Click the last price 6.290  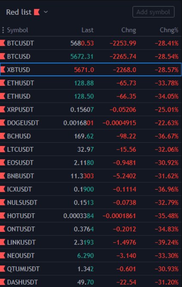point(85,256)
